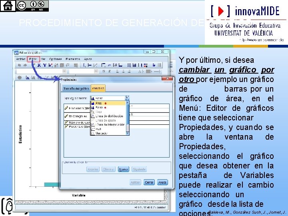Click the italic K formatting icon
288x216 pixels.
110,71
